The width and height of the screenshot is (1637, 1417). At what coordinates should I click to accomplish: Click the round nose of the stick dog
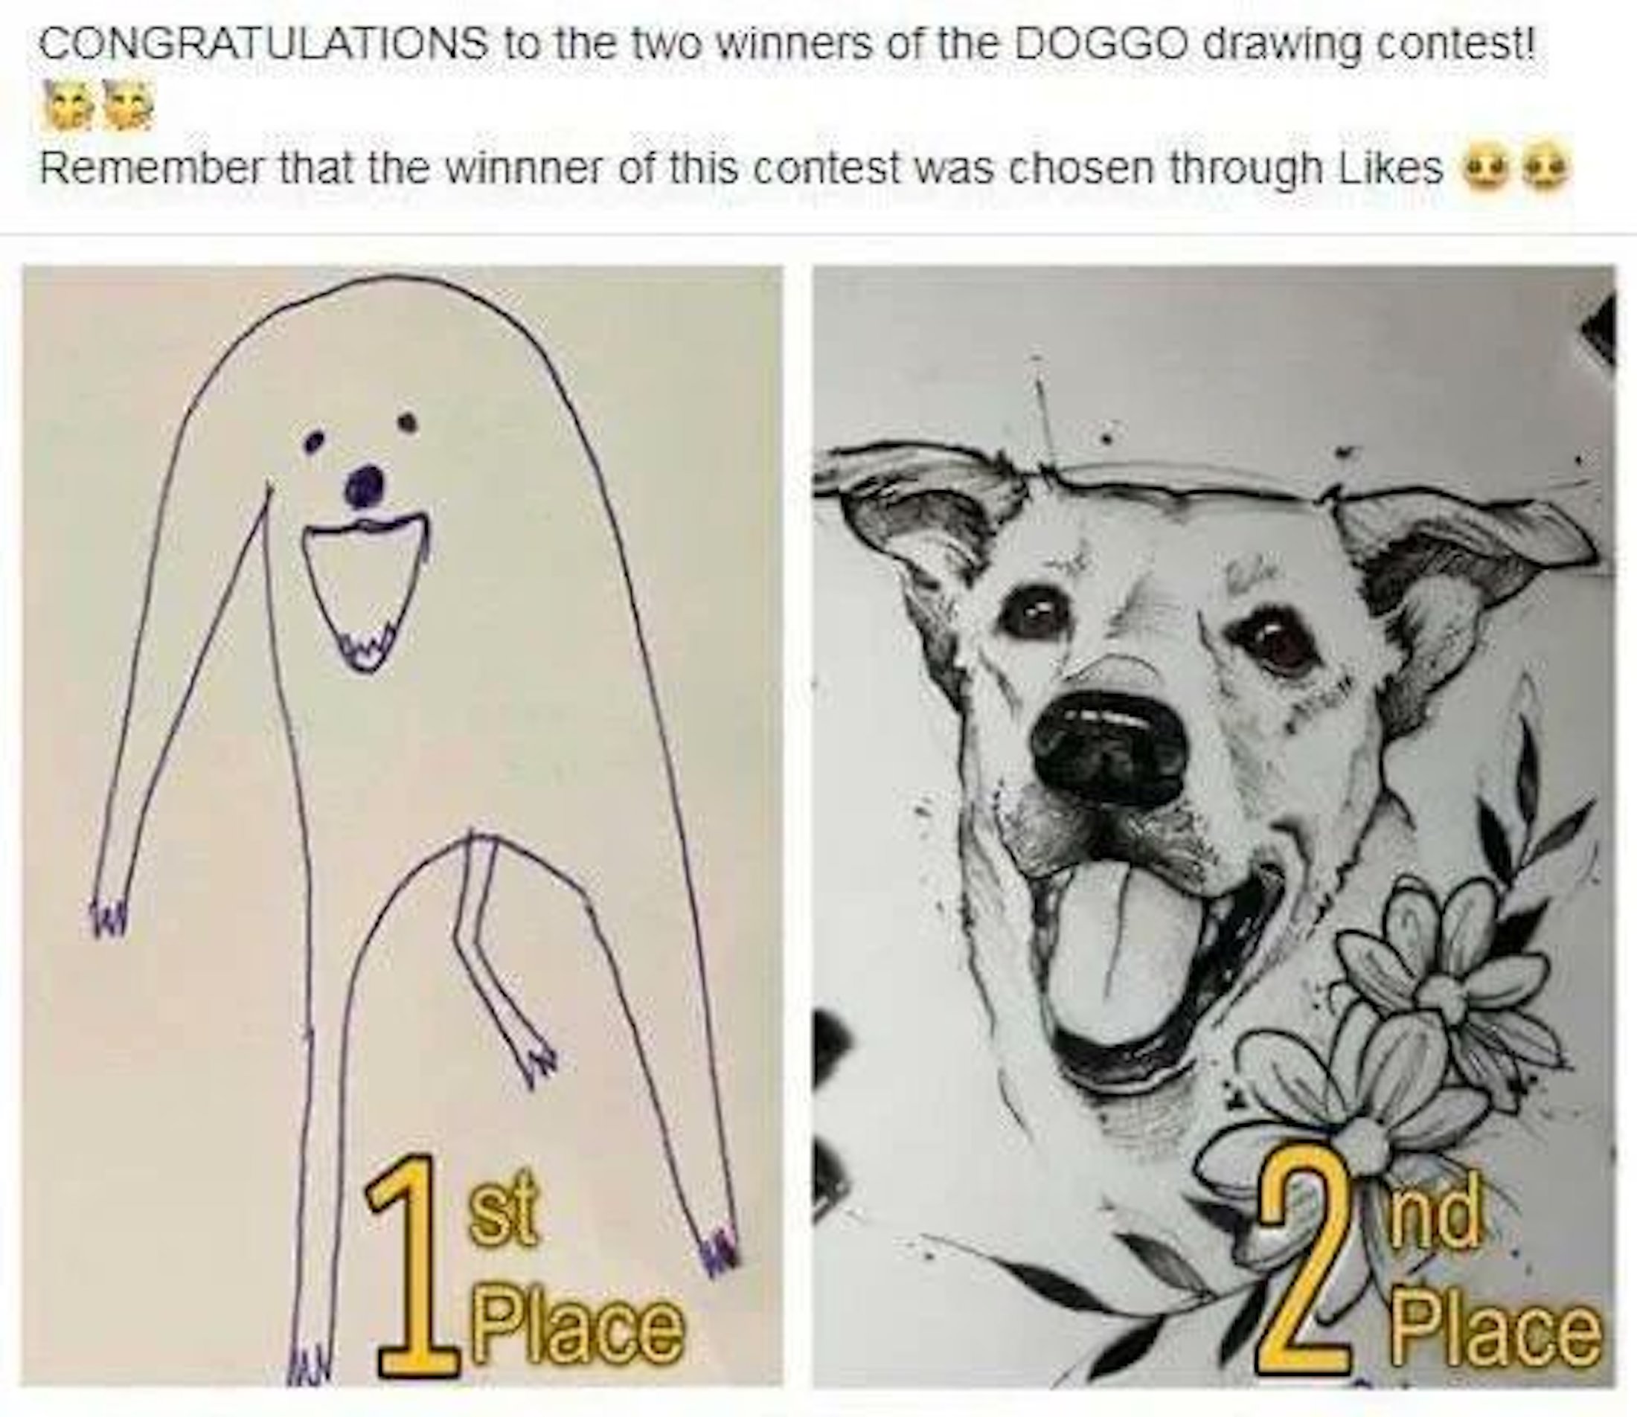click(x=365, y=486)
